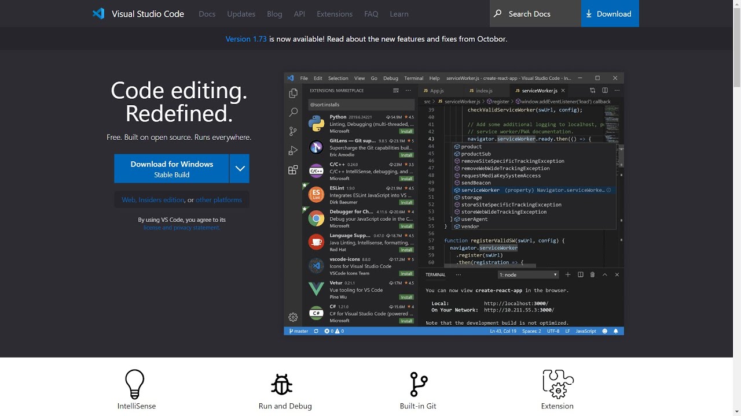Click 'Ln 43, Col 19' in status bar
The height and width of the screenshot is (416, 741).
click(503, 331)
